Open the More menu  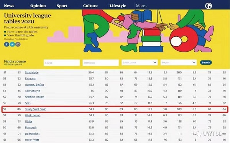[x=141, y=6]
